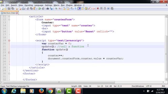168x94 pixels.
Task: Open the Edit menu
Action: tap(7, 5)
